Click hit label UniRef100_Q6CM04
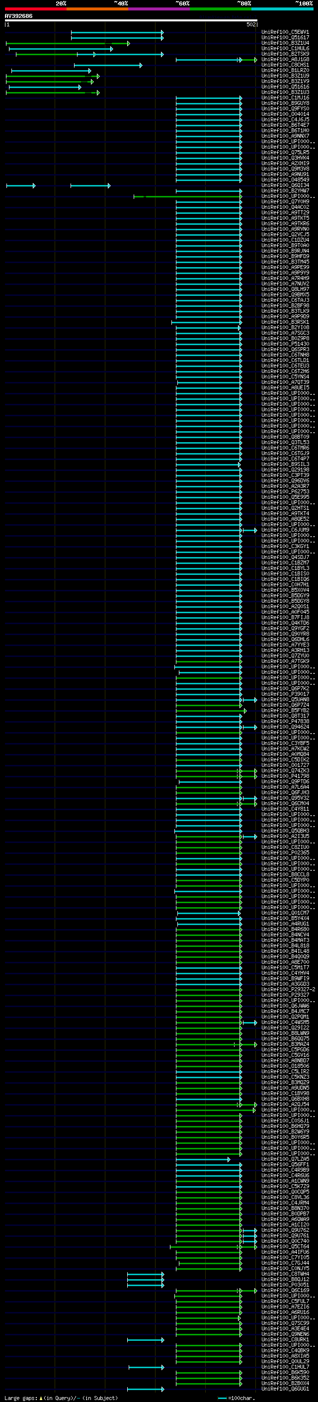The height and width of the screenshot is (1402, 318). pyautogui.click(x=285, y=804)
